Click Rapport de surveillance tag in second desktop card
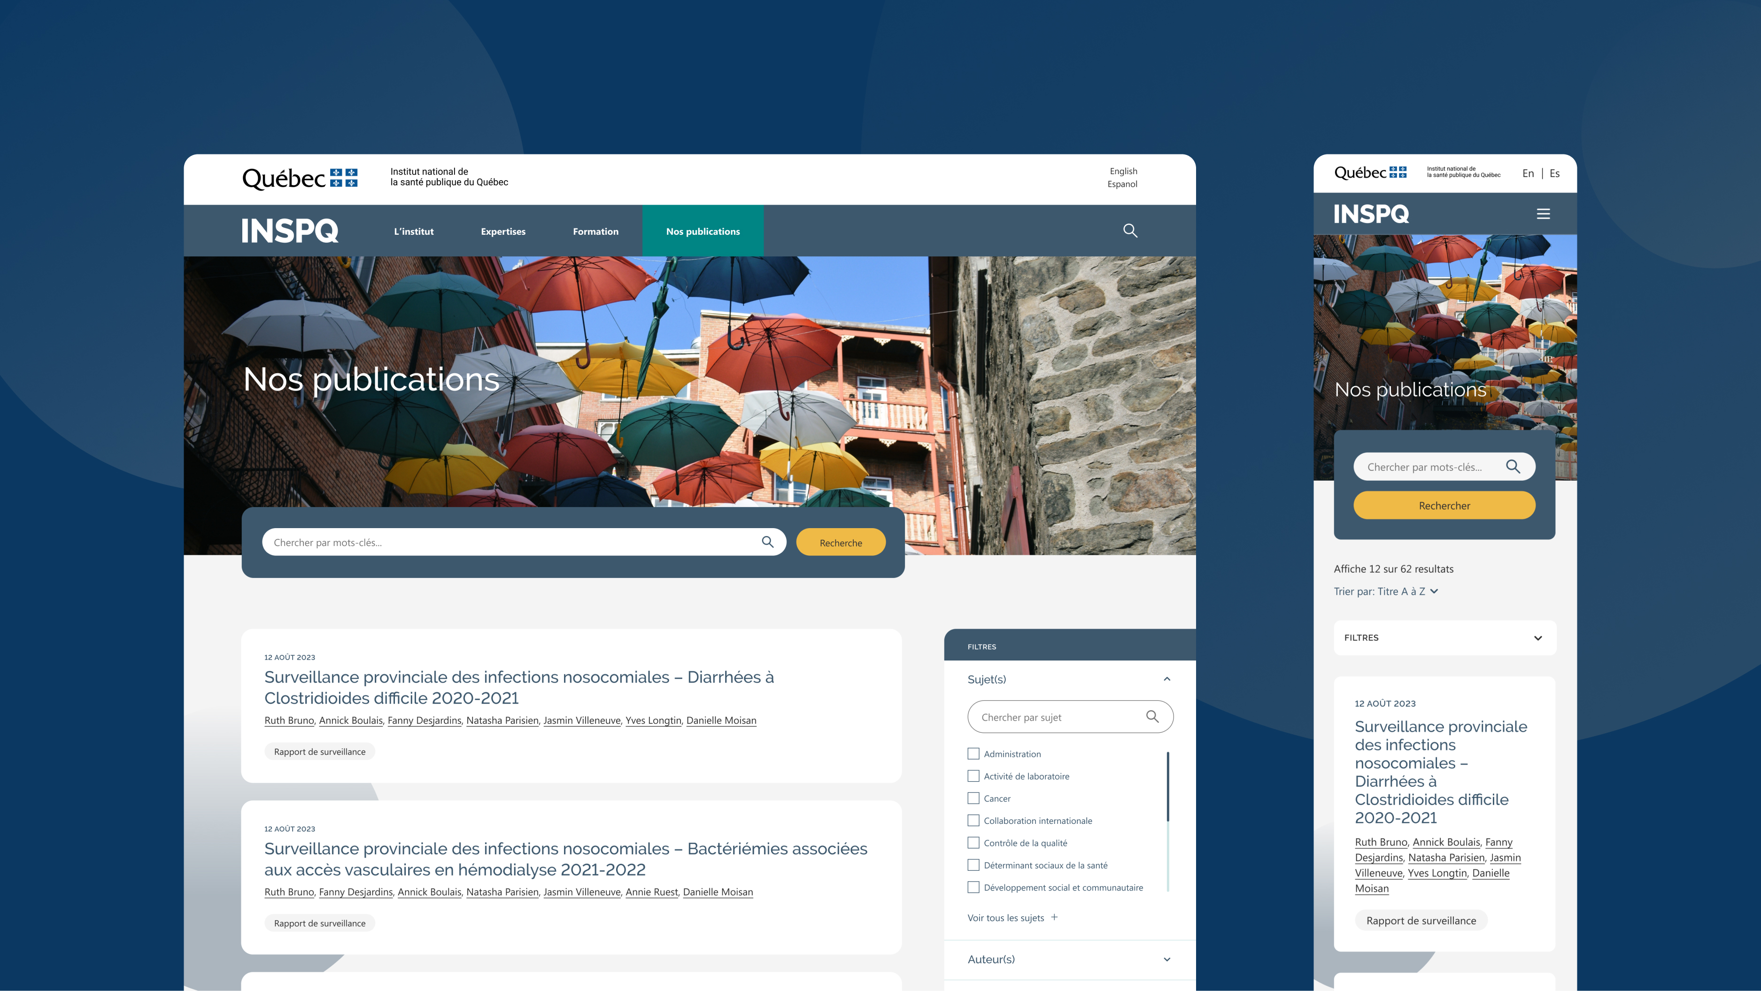Image resolution: width=1761 pixels, height=991 pixels. (x=320, y=922)
